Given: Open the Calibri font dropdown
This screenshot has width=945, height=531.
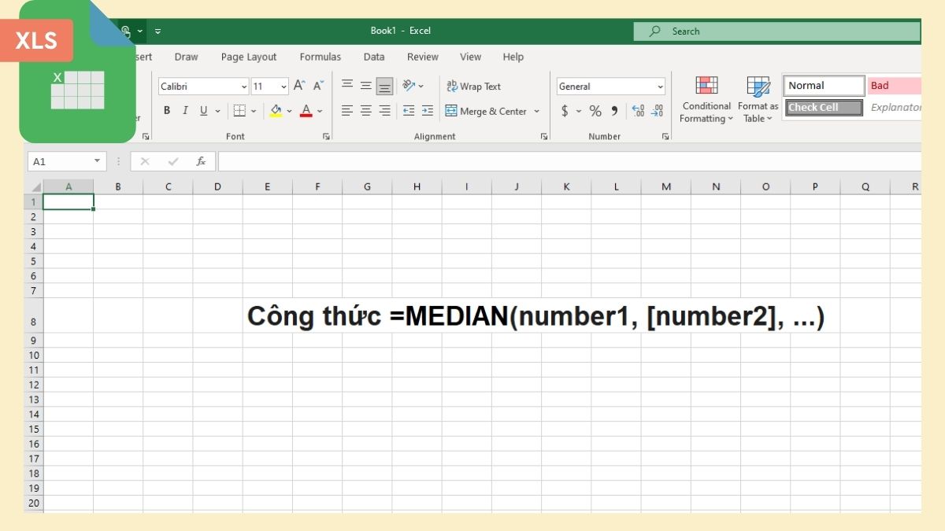Looking at the screenshot, I should [244, 86].
